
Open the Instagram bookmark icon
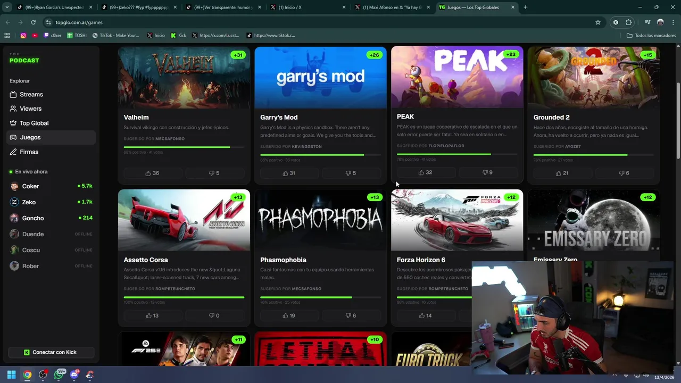[x=23, y=36]
